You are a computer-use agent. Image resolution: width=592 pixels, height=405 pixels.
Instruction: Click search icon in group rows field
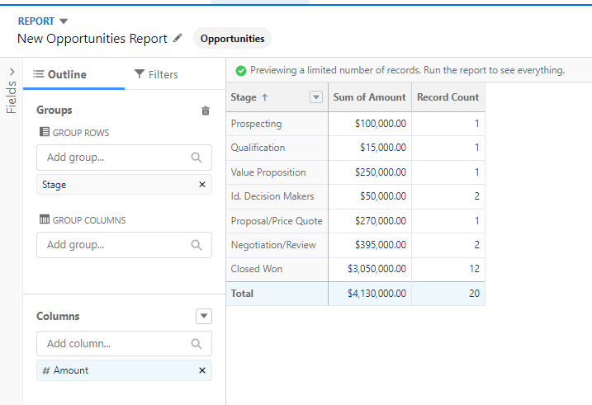tap(197, 157)
